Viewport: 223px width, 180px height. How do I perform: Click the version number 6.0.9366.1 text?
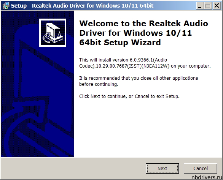[141, 60]
